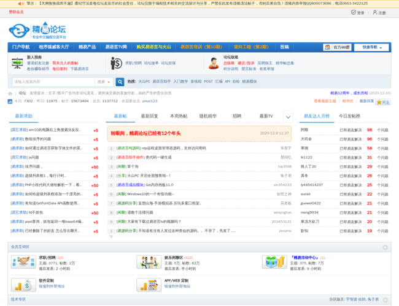
Task: Click the 登录 login link
Action: click(x=360, y=12)
